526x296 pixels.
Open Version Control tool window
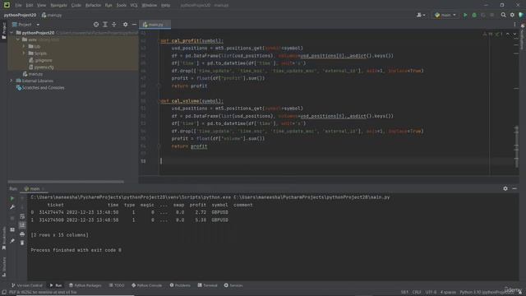(27, 285)
